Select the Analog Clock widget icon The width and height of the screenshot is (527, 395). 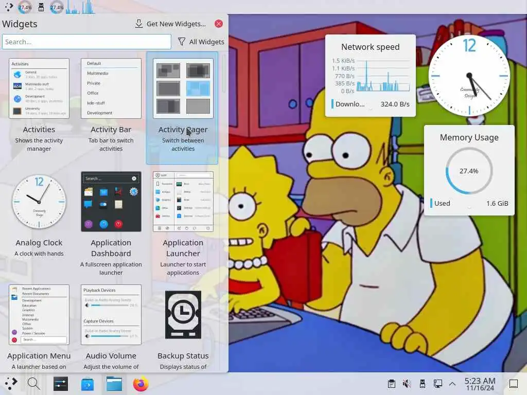(39, 202)
